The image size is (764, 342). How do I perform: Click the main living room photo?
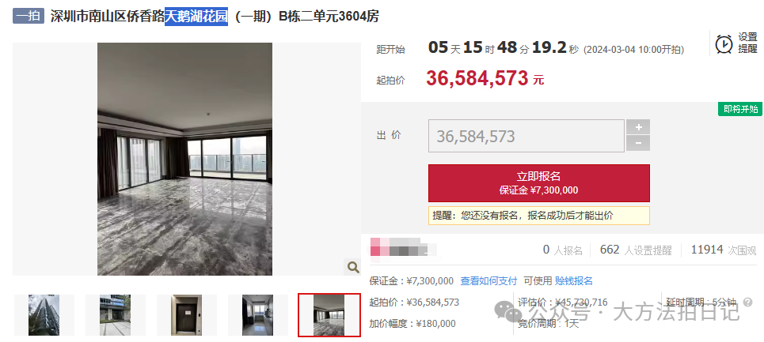pos(184,159)
